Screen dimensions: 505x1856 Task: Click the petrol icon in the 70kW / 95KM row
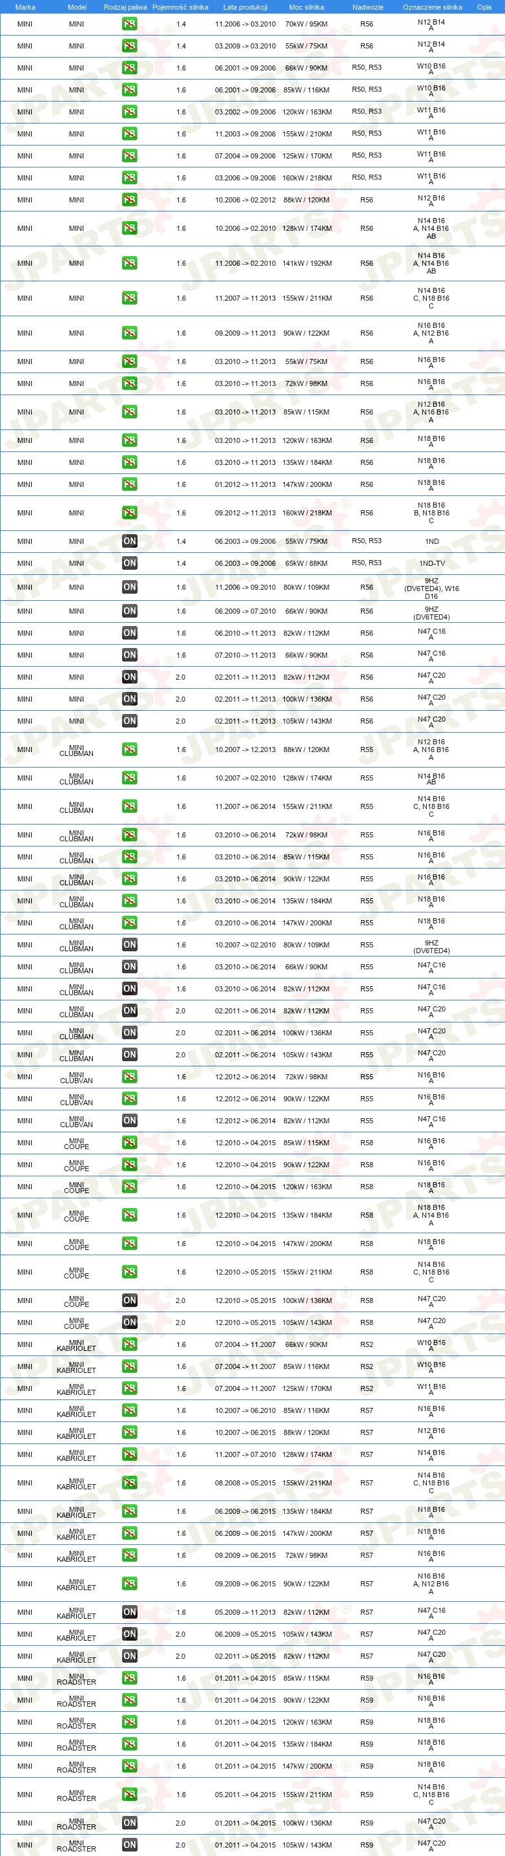point(130,24)
